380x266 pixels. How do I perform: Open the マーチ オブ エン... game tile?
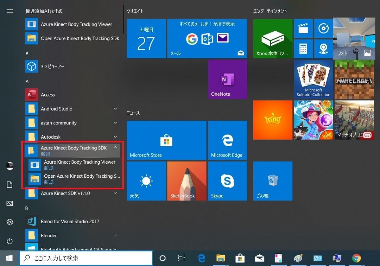pyautogui.click(x=354, y=120)
